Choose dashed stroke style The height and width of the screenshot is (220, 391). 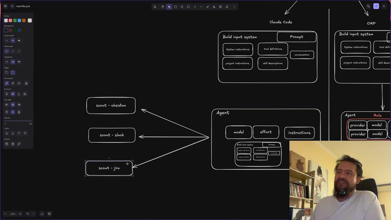pos(13,51)
